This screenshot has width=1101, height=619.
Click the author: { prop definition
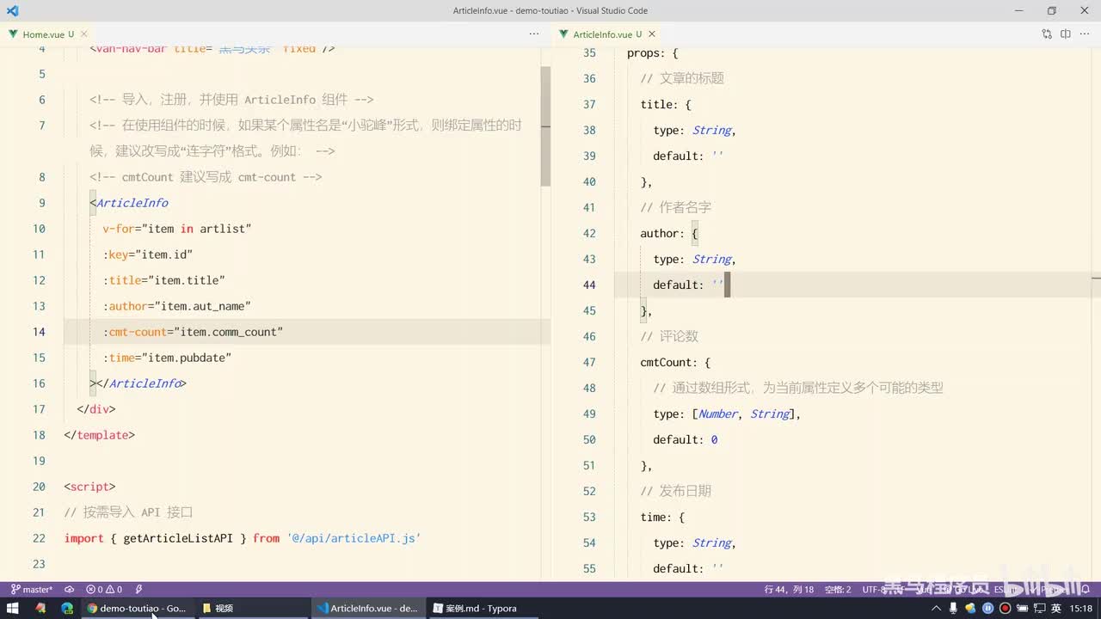669,233
